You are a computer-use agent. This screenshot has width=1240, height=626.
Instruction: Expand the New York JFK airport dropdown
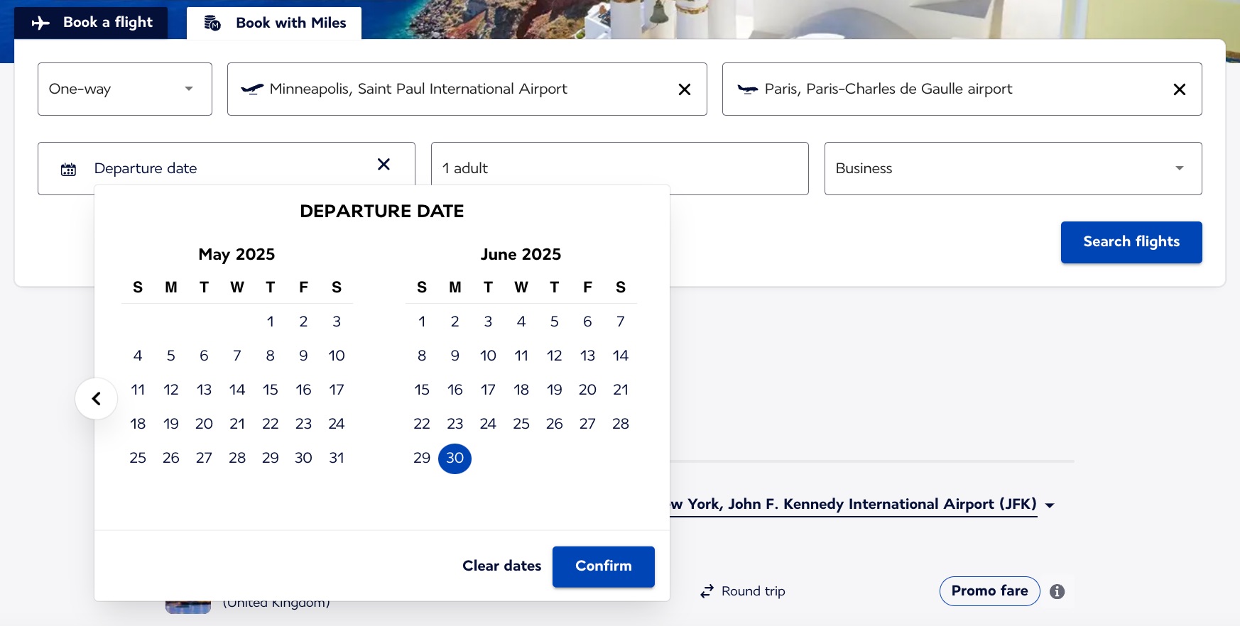pos(1050,505)
